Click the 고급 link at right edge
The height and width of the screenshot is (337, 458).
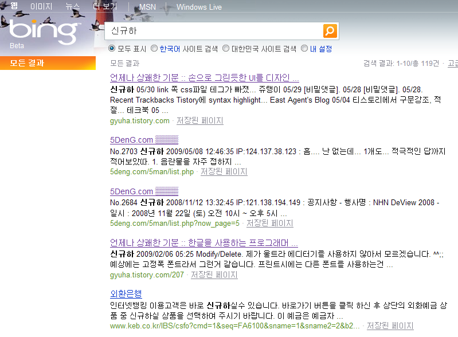(x=453, y=64)
